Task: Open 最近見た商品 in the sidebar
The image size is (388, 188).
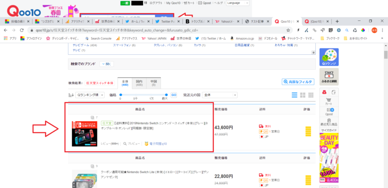Action: [x=329, y=122]
